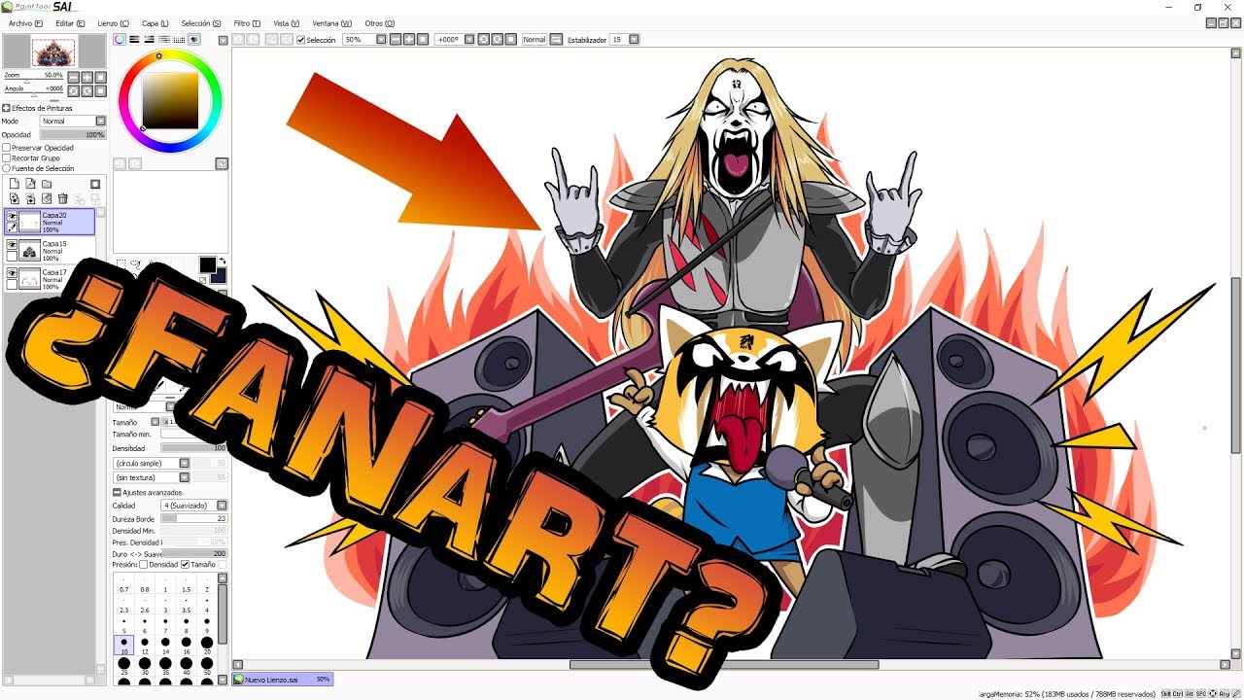Show the color mixer panel icon
The width and height of the screenshot is (1244, 700).
(164, 39)
